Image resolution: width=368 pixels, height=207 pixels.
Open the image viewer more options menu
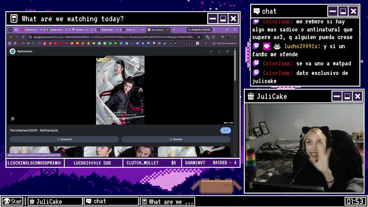pos(219,51)
